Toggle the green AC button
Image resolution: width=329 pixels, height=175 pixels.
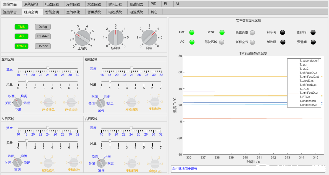[21, 36]
